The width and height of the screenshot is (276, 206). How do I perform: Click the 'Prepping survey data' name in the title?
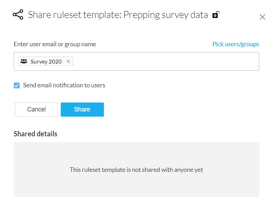[166, 15]
